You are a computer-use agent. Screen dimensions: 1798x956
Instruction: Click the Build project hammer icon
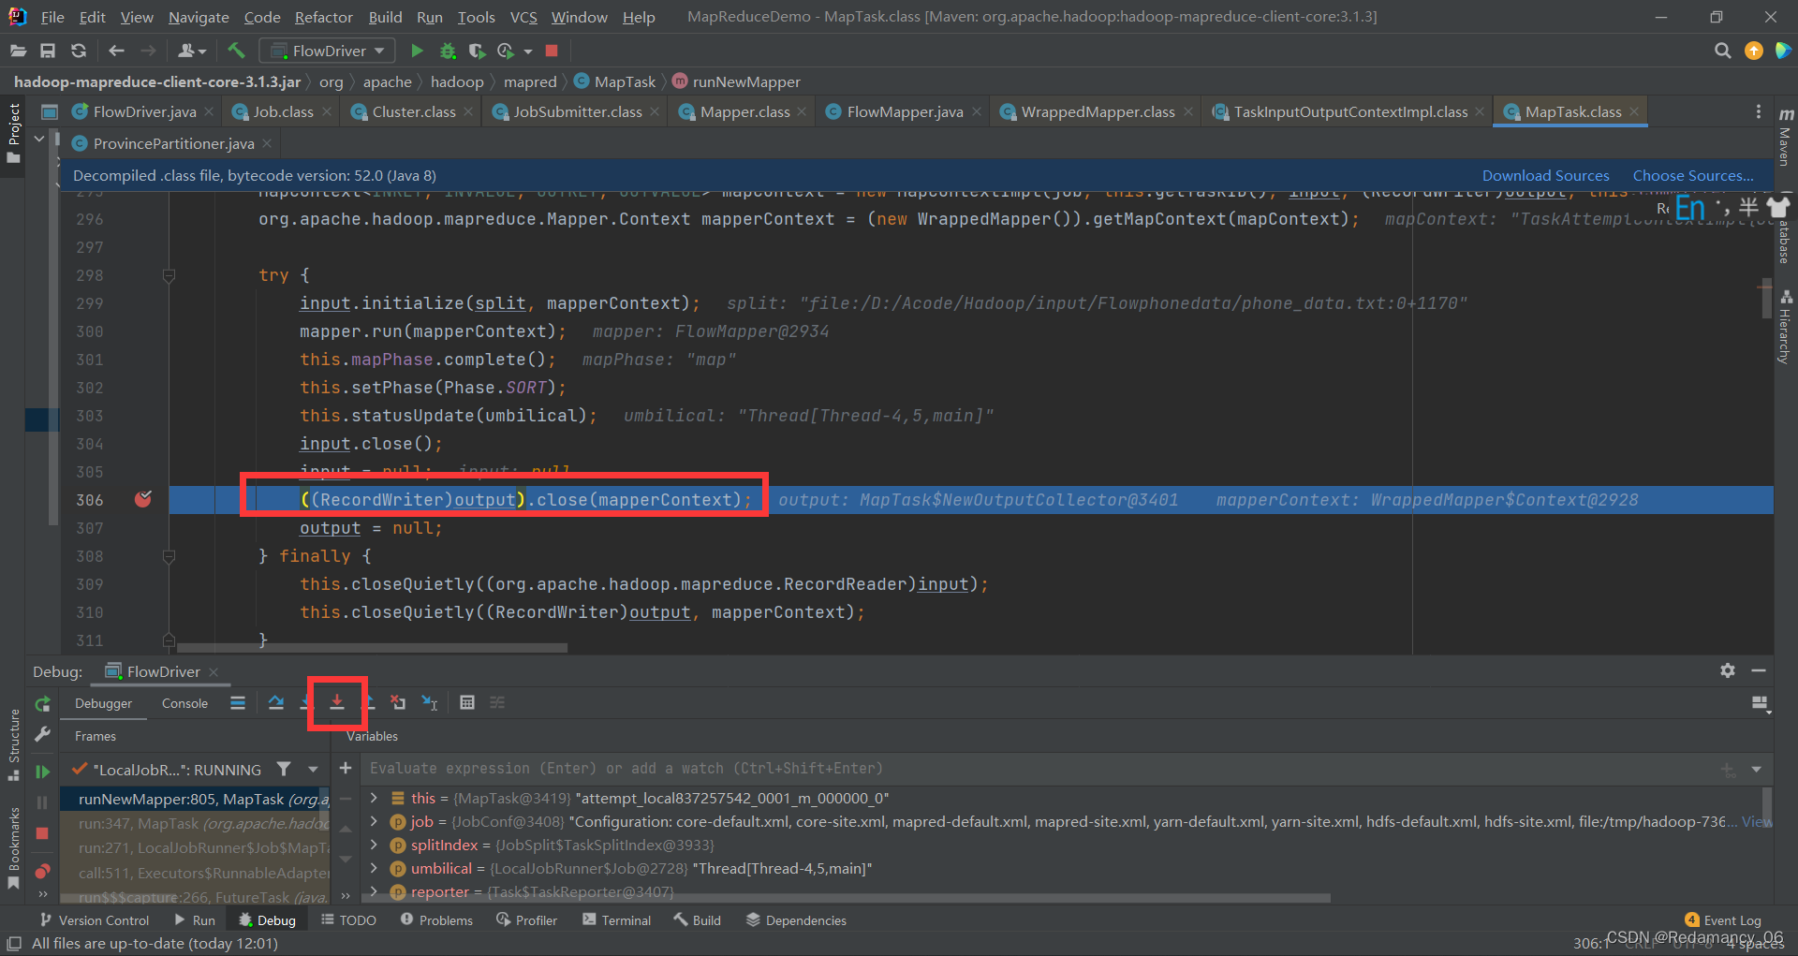pyautogui.click(x=236, y=51)
